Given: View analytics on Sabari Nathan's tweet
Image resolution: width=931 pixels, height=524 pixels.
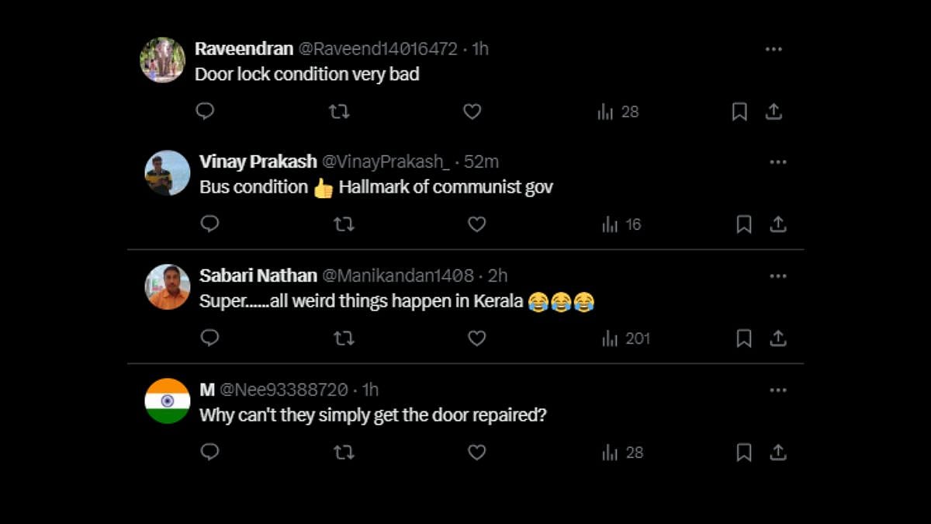Looking at the screenshot, I should (x=625, y=338).
